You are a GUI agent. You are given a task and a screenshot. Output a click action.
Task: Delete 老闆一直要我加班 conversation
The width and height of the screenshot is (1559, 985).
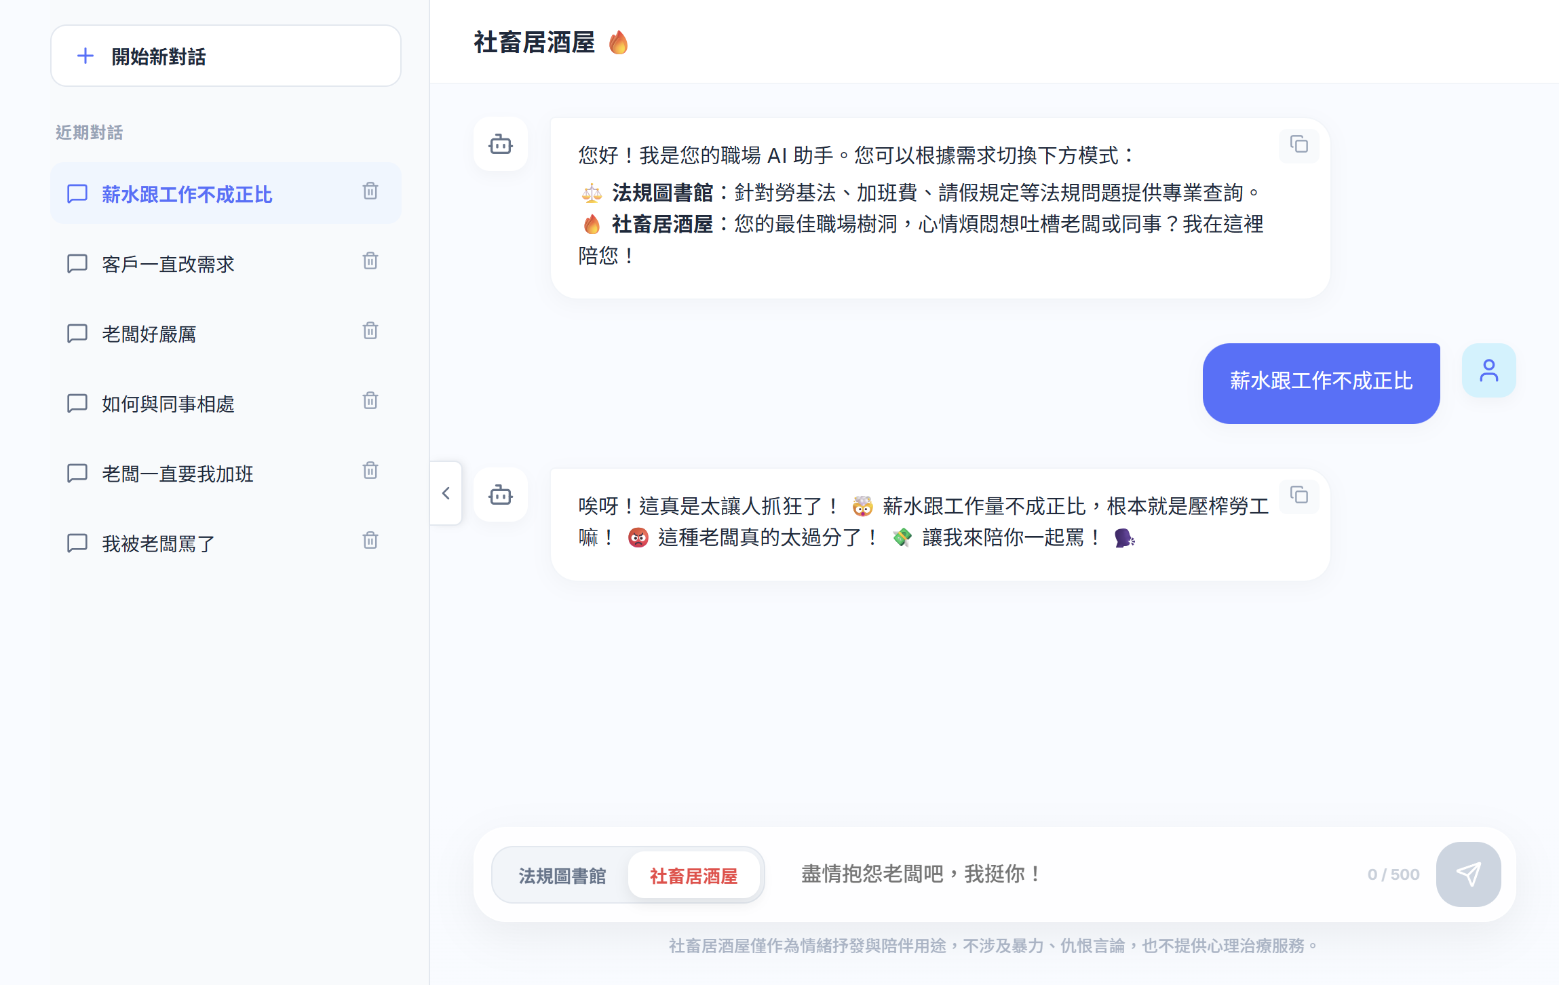click(370, 471)
